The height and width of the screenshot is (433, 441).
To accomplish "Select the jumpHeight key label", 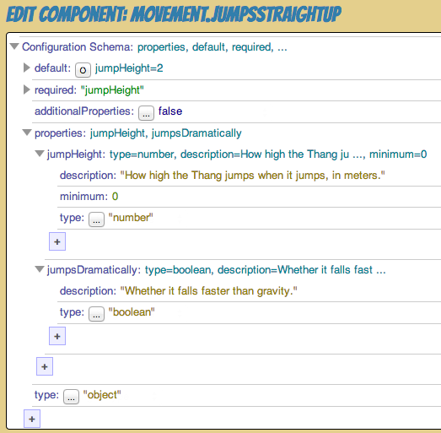I will (76, 154).
